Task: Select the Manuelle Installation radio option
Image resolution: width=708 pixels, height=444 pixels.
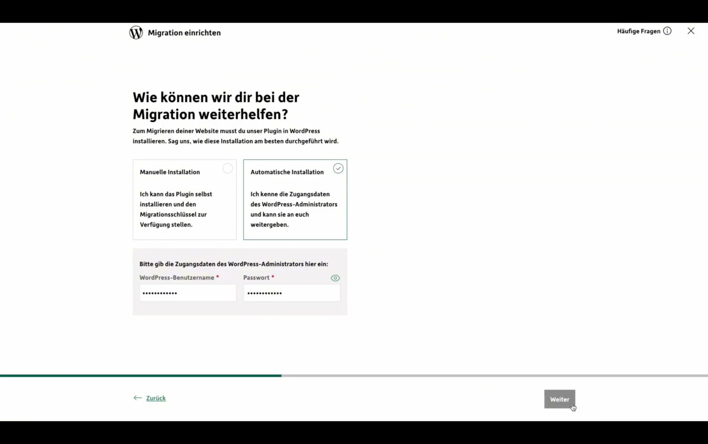Action: 228,169
